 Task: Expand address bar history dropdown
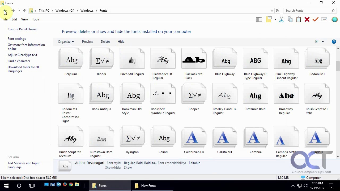pyautogui.click(x=272, y=11)
